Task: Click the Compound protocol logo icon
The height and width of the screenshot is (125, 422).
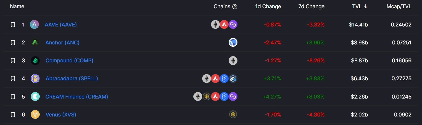Action: point(35,61)
